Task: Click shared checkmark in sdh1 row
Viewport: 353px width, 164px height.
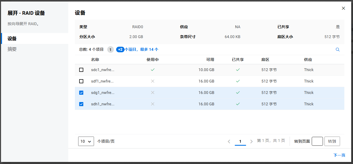Action: click(238, 104)
